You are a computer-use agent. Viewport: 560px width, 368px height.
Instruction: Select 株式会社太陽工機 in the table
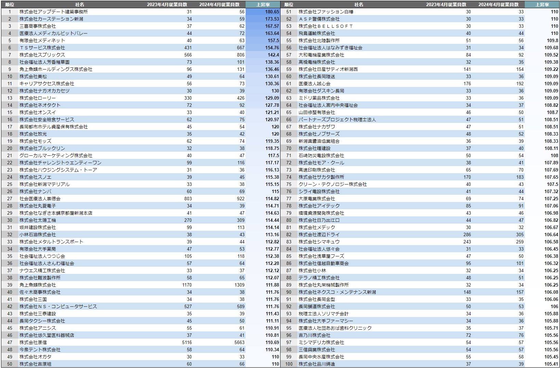pyautogui.click(x=37, y=220)
